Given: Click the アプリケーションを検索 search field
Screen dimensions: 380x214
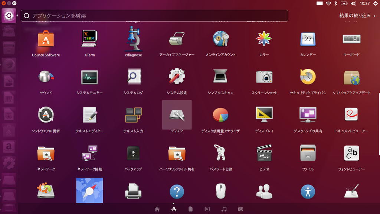Looking at the screenshot, I should (154, 16).
